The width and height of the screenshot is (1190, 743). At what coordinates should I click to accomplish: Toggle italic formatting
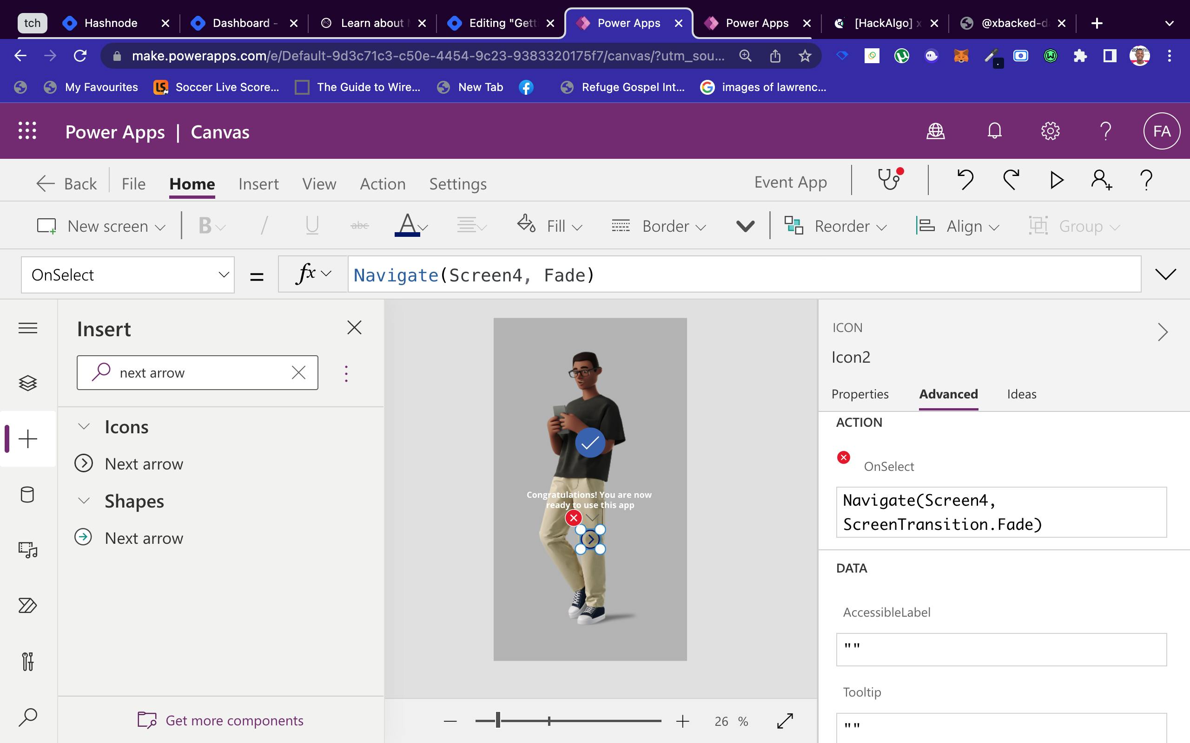point(264,226)
